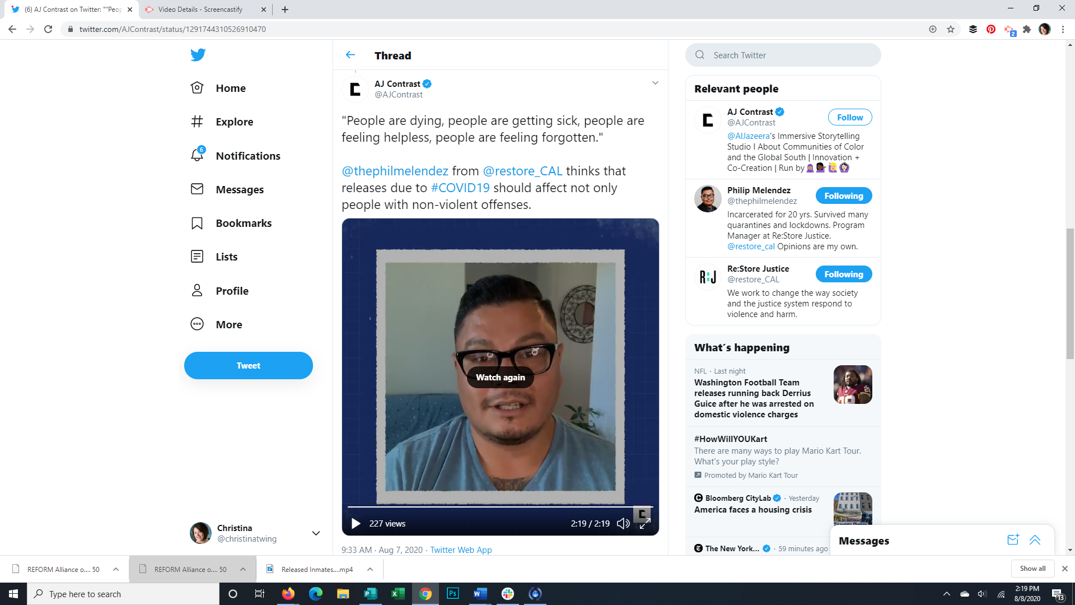Click in the Search Twitter field

[789, 55]
